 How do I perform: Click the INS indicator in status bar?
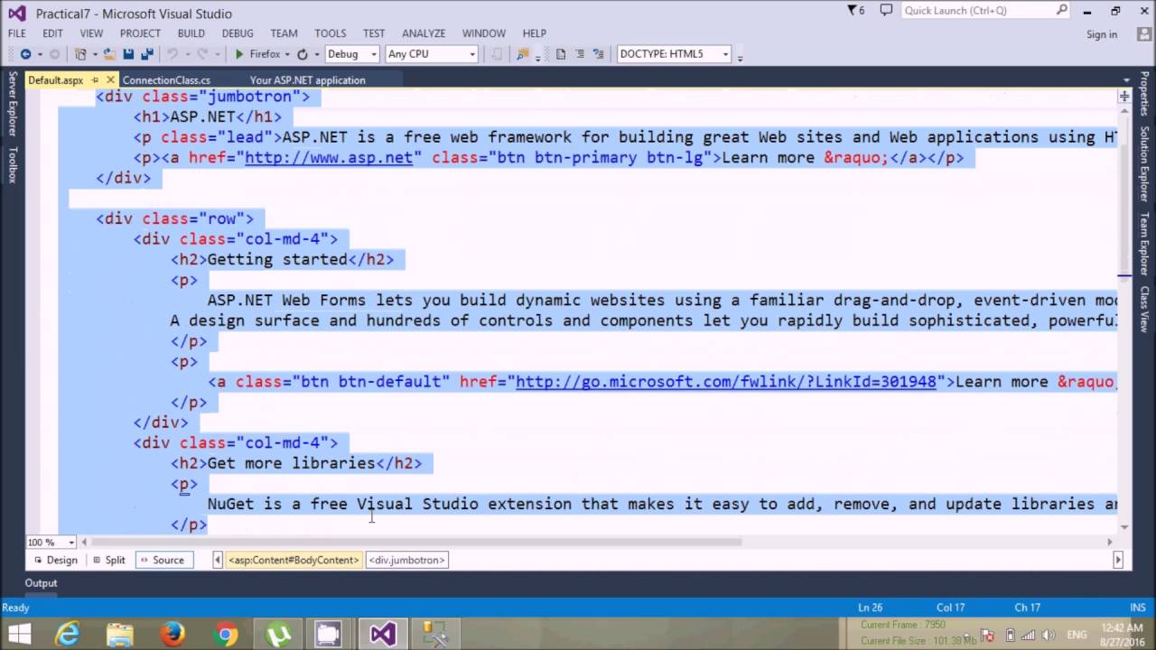pyautogui.click(x=1136, y=608)
